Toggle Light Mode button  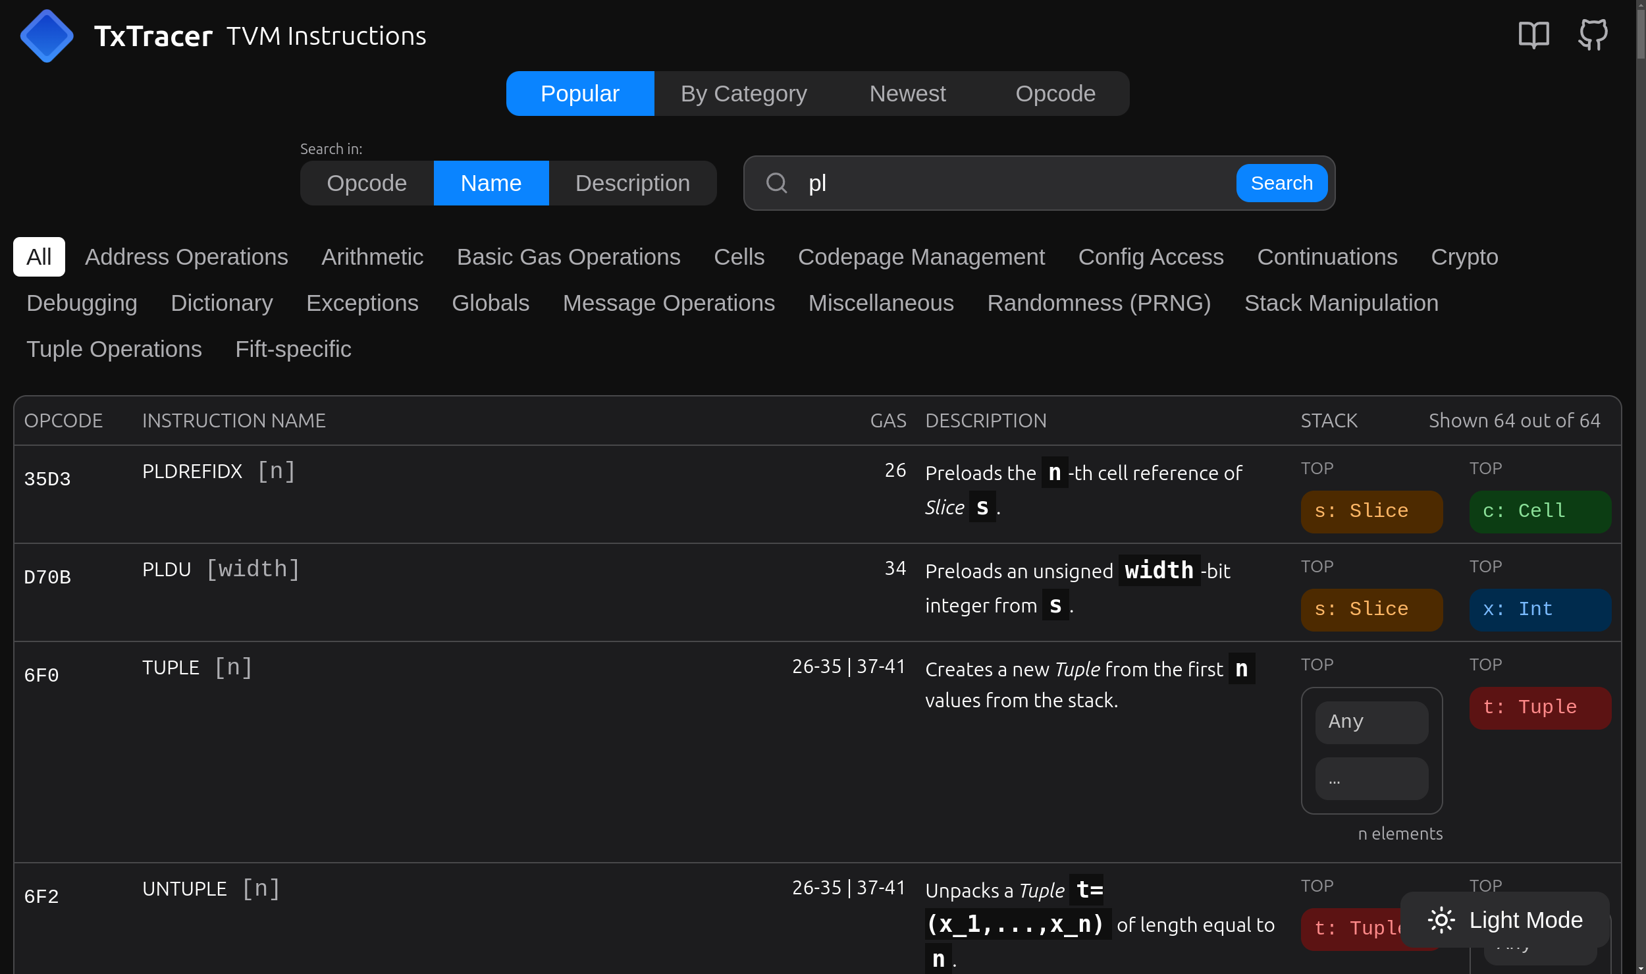click(1505, 920)
